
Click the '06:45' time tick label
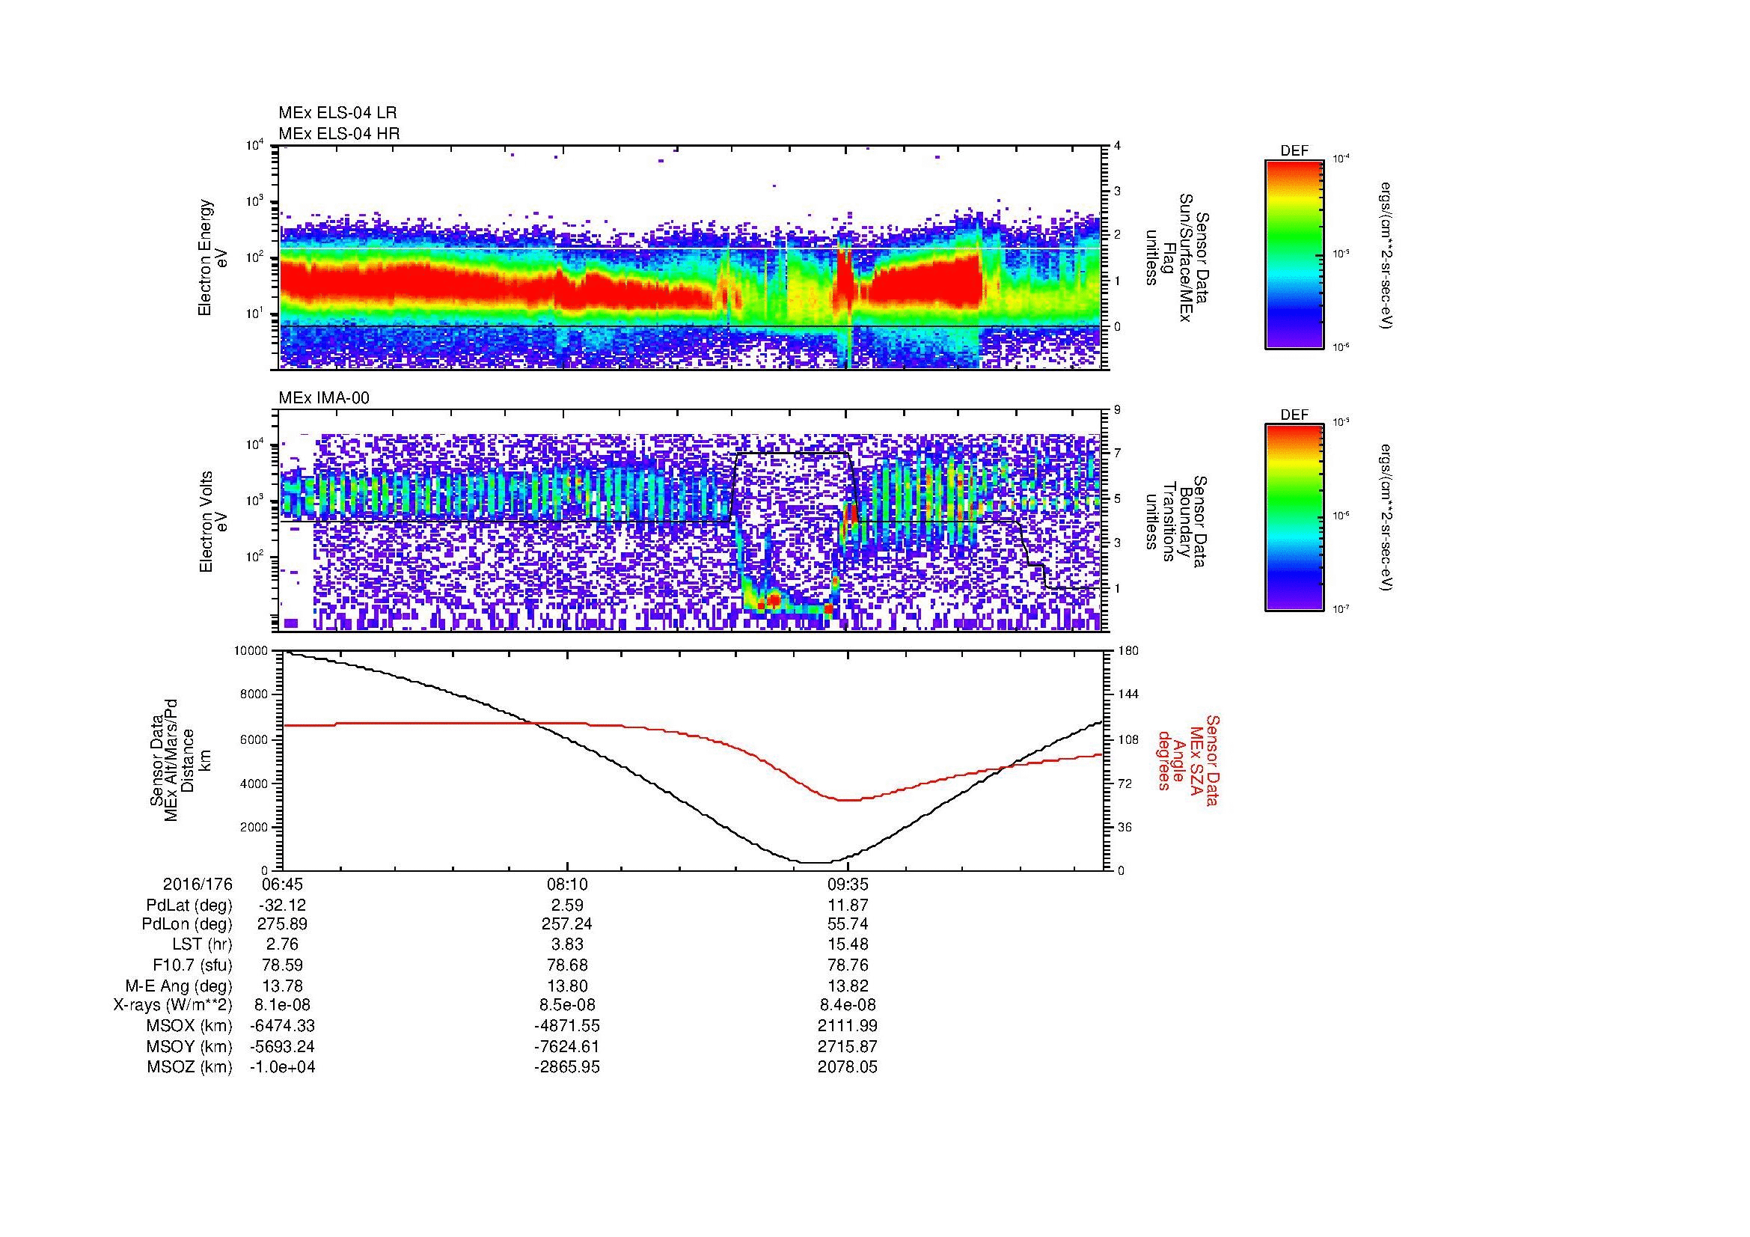[x=283, y=884]
